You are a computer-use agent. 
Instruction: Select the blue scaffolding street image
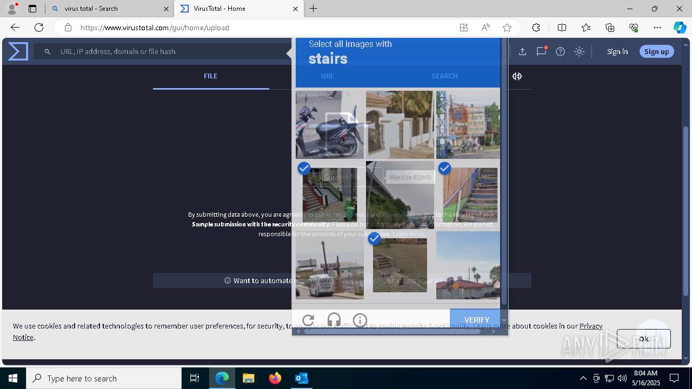tap(468, 125)
